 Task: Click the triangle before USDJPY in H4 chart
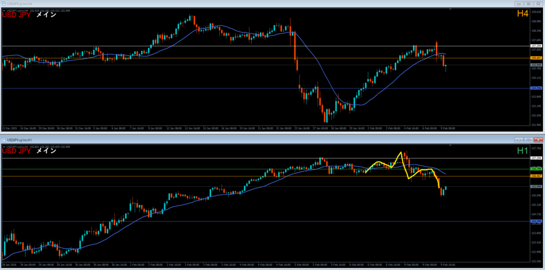point(4,10)
